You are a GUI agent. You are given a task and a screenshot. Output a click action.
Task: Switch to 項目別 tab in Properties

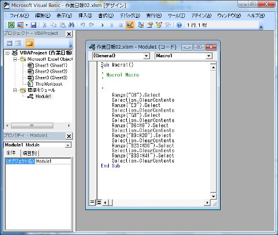point(30,153)
